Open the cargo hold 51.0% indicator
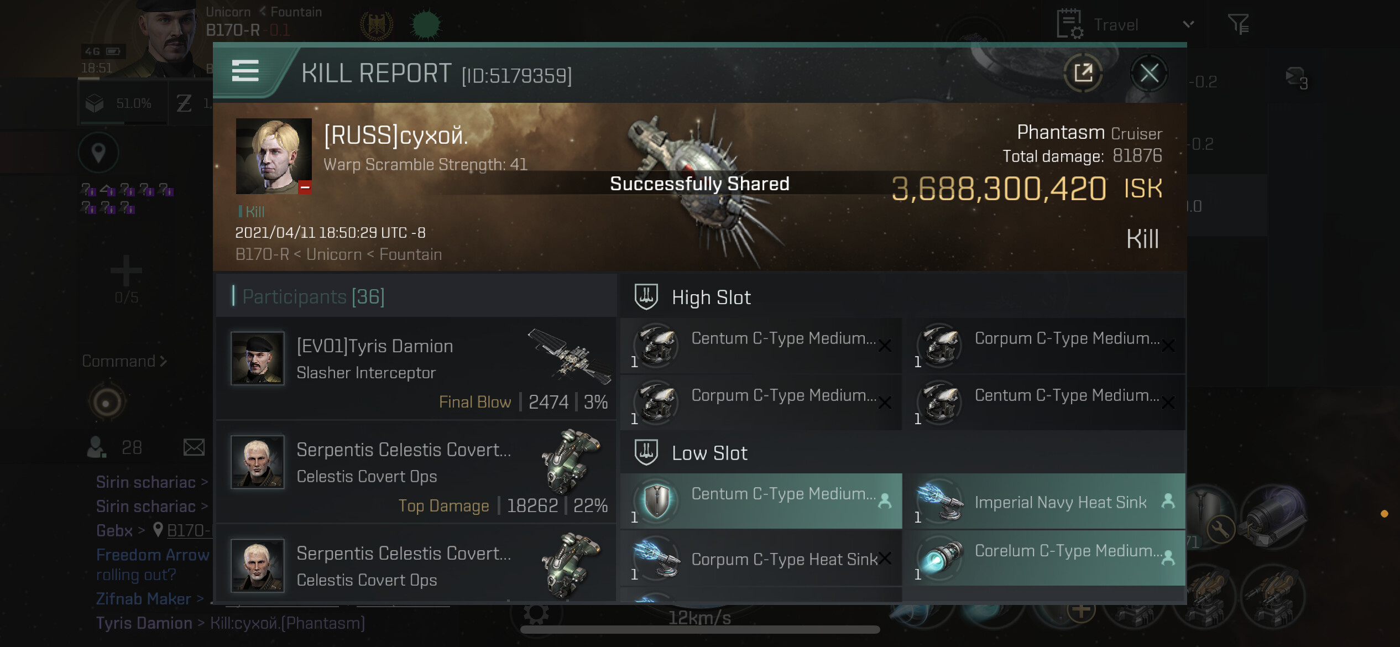Image resolution: width=1400 pixels, height=647 pixels. coord(123,103)
